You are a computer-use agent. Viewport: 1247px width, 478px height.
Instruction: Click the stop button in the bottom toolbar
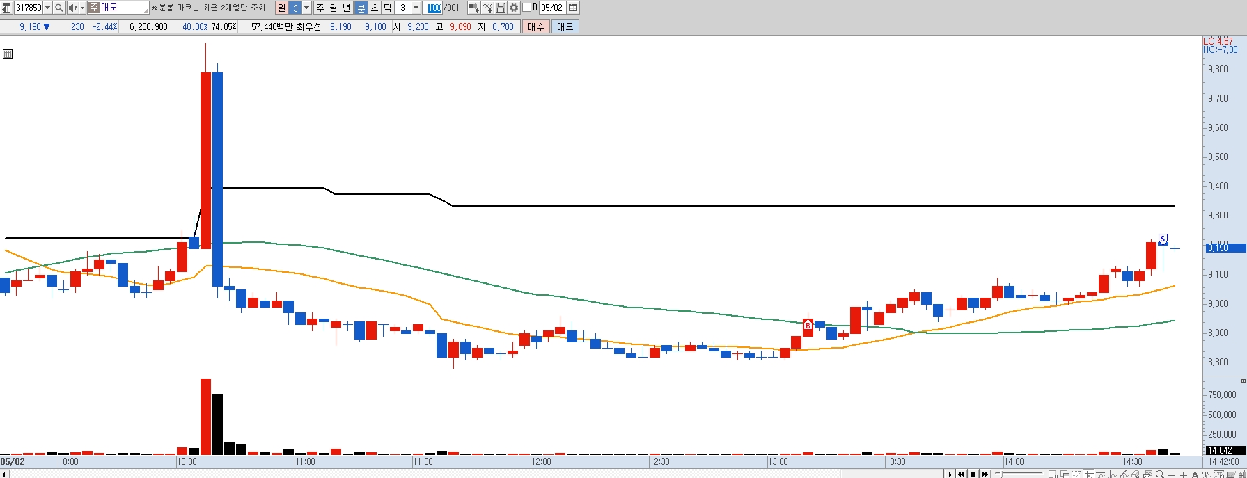(973, 474)
